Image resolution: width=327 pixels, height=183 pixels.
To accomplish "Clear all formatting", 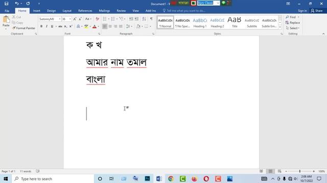I will tap(97, 19).
